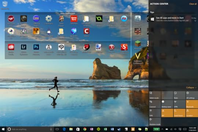Disable Quiet hours quick action
The image size is (198, 132).
pyautogui.click(x=179, y=113)
